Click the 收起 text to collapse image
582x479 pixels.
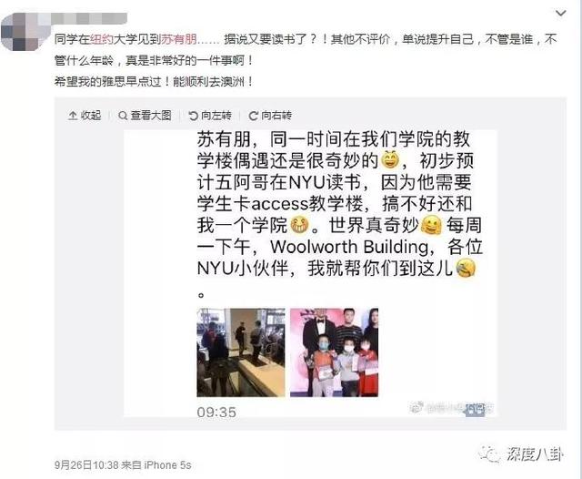coord(91,116)
